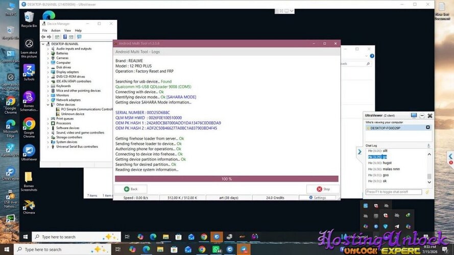
Task: Open the Help menu in Device Manager
Action: point(78,31)
